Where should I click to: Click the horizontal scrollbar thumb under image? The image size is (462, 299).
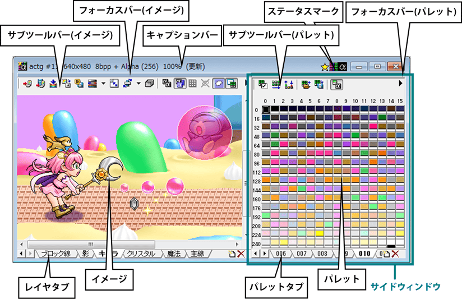pos(91,244)
